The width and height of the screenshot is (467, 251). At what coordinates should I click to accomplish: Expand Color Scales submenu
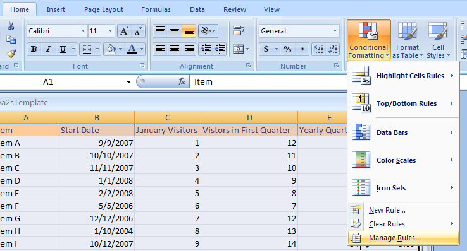tap(403, 160)
